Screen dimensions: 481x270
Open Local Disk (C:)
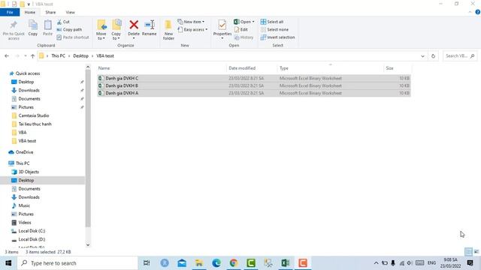[x=32, y=231]
